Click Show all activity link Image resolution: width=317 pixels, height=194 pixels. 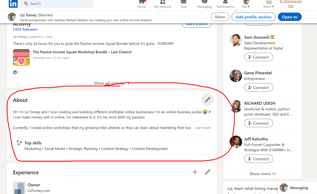(111, 83)
